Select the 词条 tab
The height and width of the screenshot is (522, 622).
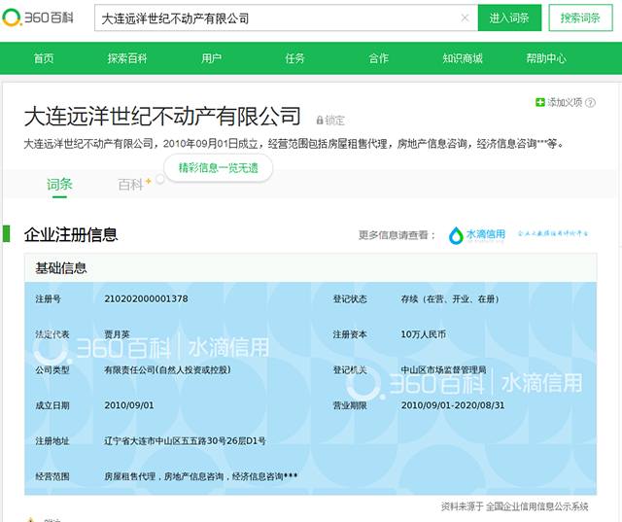point(59,184)
